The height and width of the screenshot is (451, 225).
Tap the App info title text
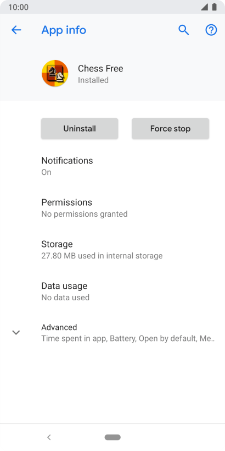click(x=64, y=30)
